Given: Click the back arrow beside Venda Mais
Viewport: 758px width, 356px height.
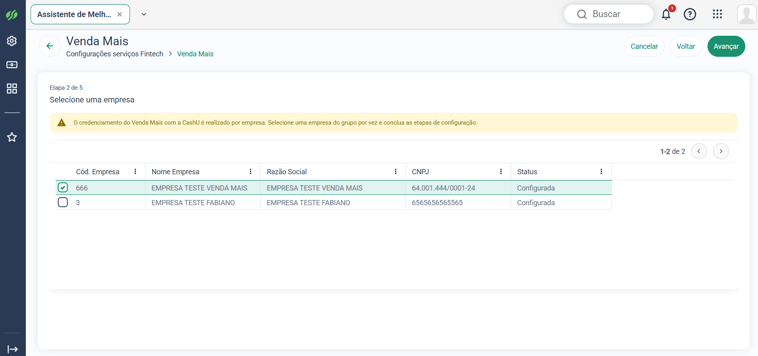Looking at the screenshot, I should click(50, 46).
